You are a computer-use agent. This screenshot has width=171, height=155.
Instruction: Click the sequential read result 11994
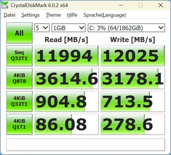click(66, 56)
